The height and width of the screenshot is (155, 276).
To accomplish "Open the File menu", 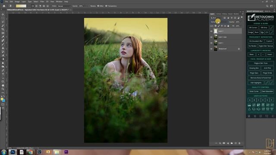I will (6, 2).
